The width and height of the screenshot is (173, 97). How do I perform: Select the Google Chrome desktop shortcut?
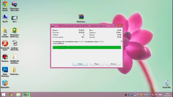coord(5,6)
